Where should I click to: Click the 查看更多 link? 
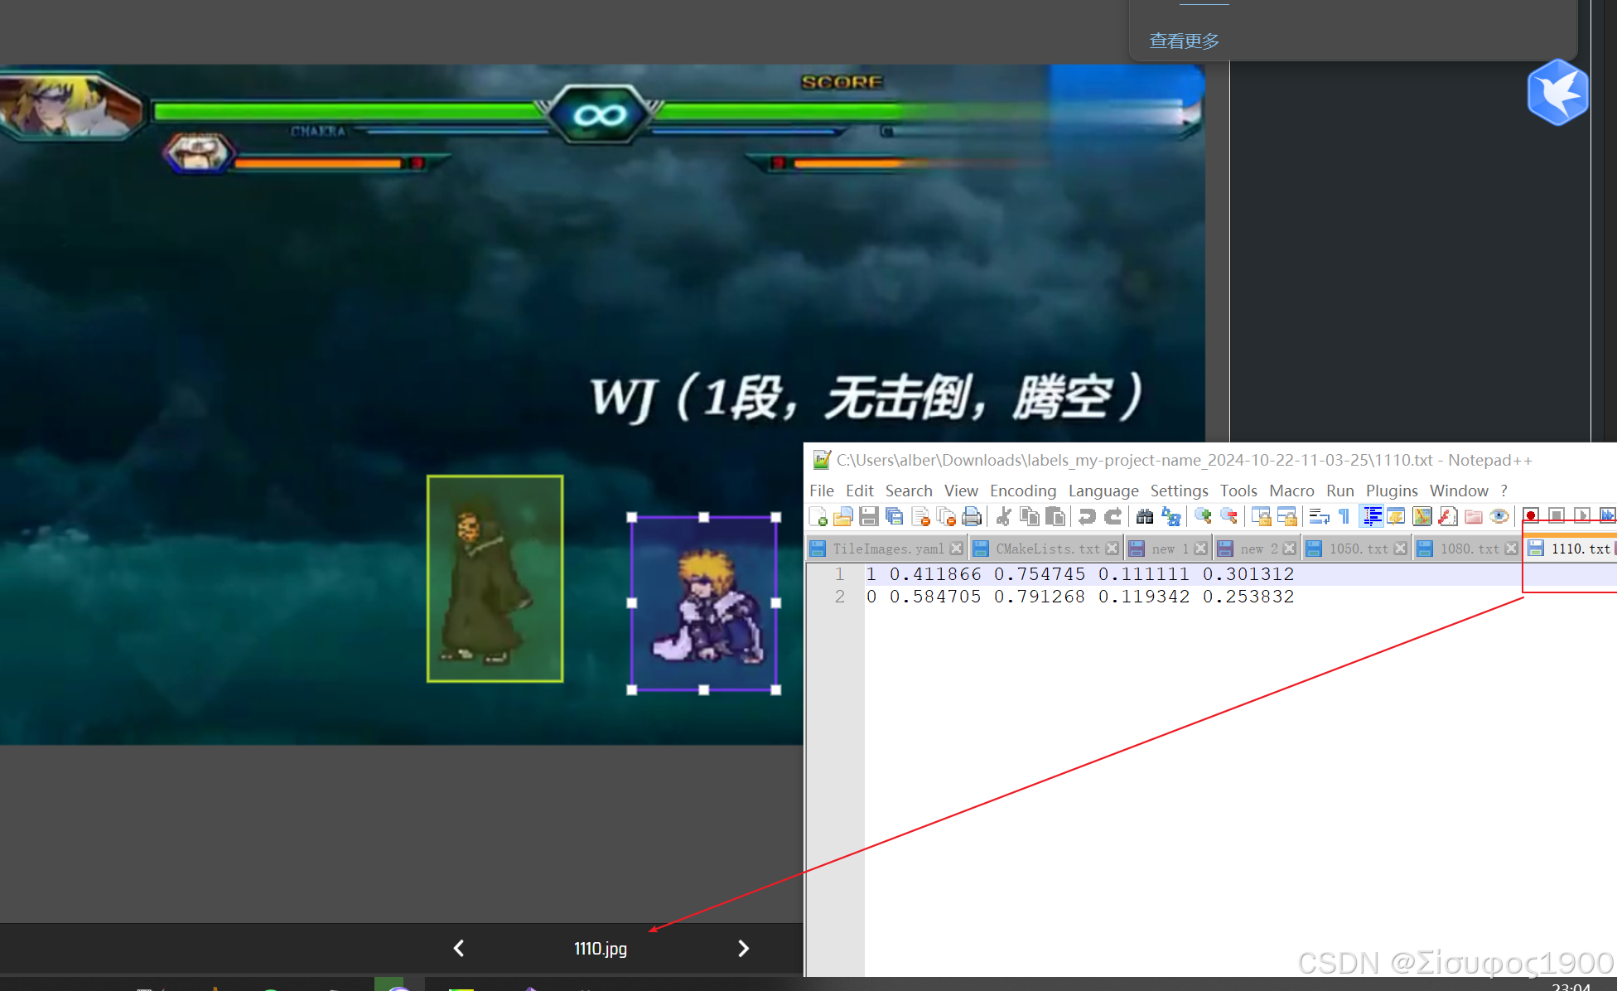point(1184,41)
